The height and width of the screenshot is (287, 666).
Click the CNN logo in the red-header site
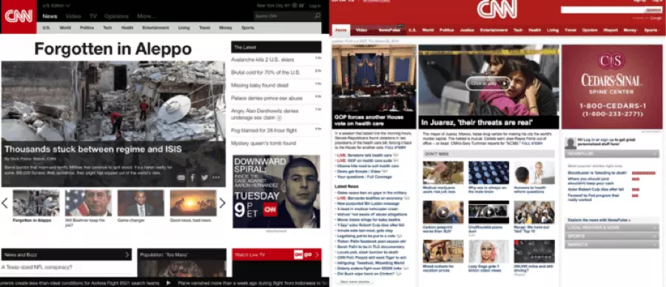(x=497, y=9)
